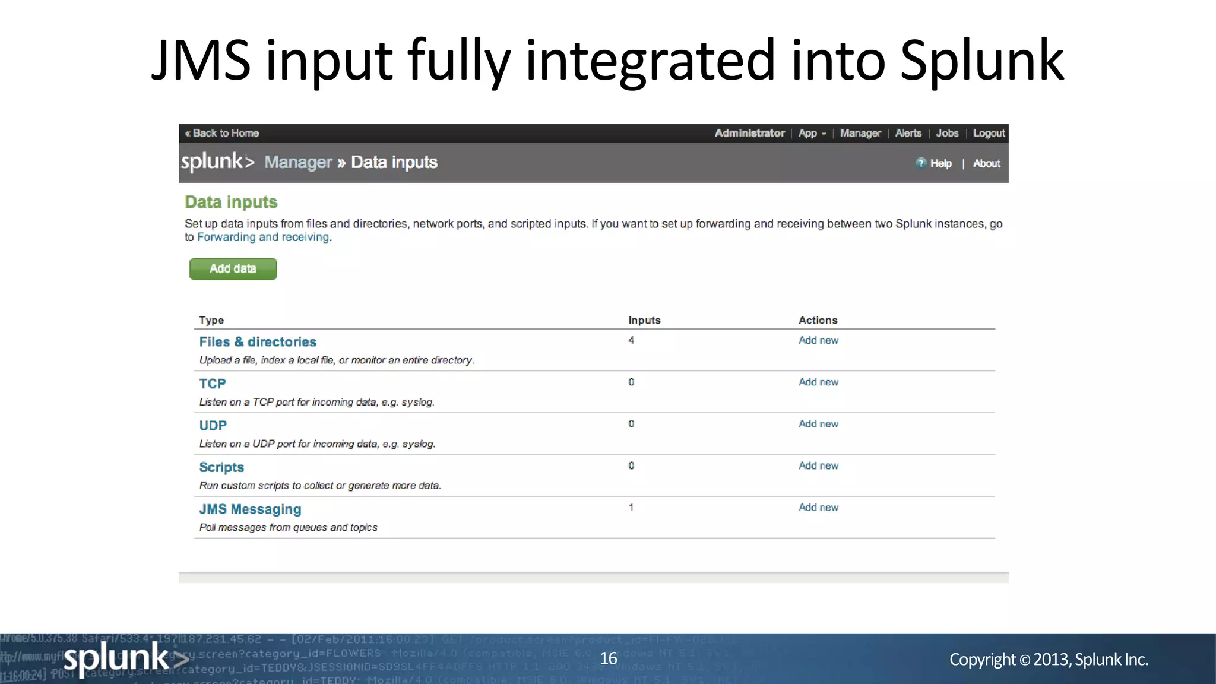The image size is (1216, 684).
Task: Go back via « Back to Home
Action: [221, 133]
